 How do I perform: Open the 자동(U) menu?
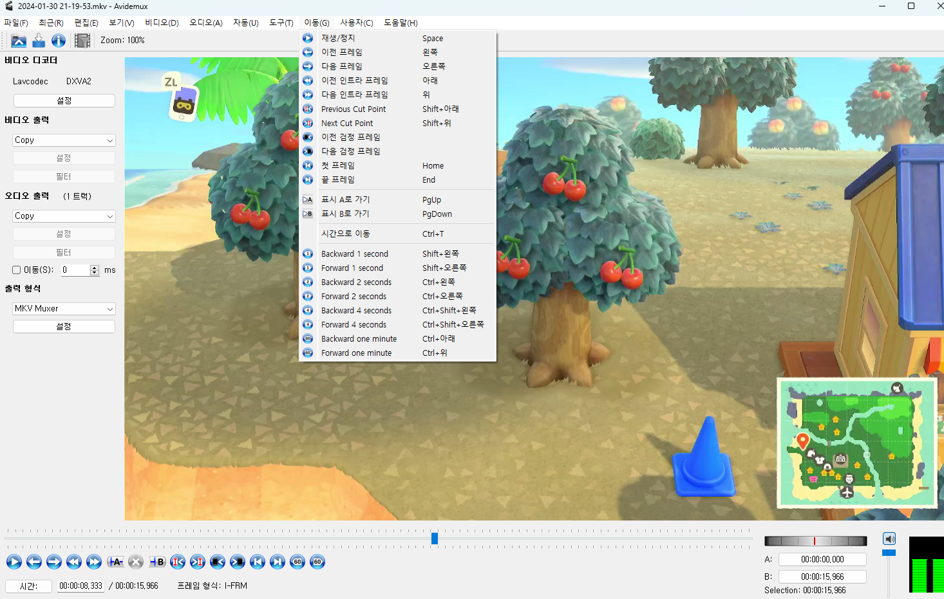(246, 23)
